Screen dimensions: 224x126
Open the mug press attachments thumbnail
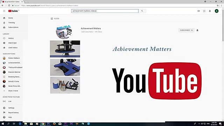coord(65,85)
